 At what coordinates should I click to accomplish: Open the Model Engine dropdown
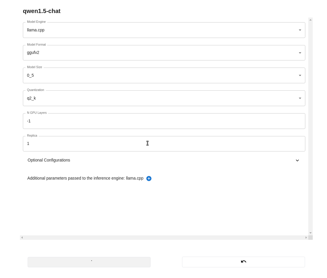(x=164, y=30)
